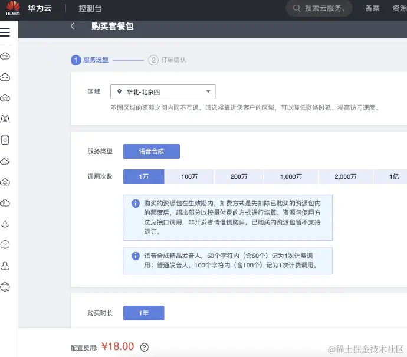The width and height of the screenshot is (407, 357).
Task: Click the cloud with swirl sidebar icon
Action: pos(5,203)
